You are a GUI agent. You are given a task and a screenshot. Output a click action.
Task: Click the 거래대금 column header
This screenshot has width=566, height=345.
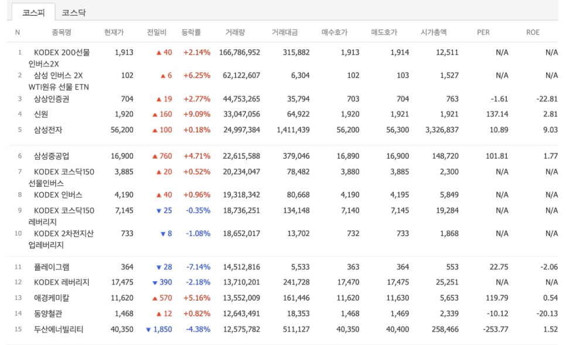click(x=285, y=32)
